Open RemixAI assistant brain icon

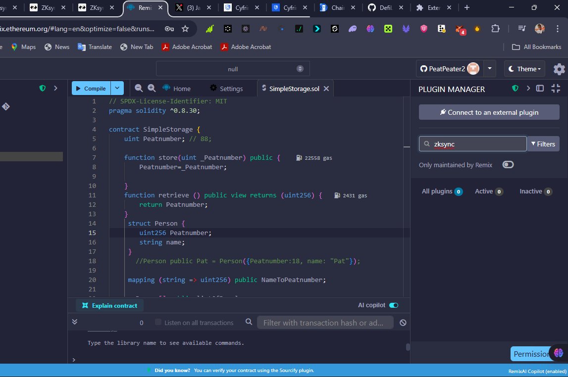558,352
